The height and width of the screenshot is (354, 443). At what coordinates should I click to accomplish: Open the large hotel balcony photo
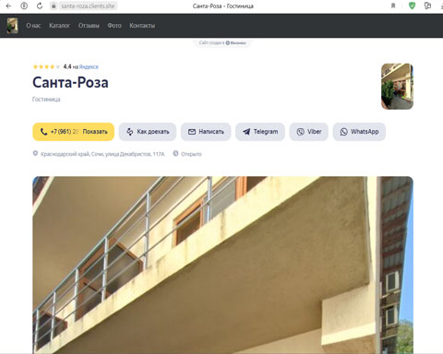pyautogui.click(x=222, y=265)
